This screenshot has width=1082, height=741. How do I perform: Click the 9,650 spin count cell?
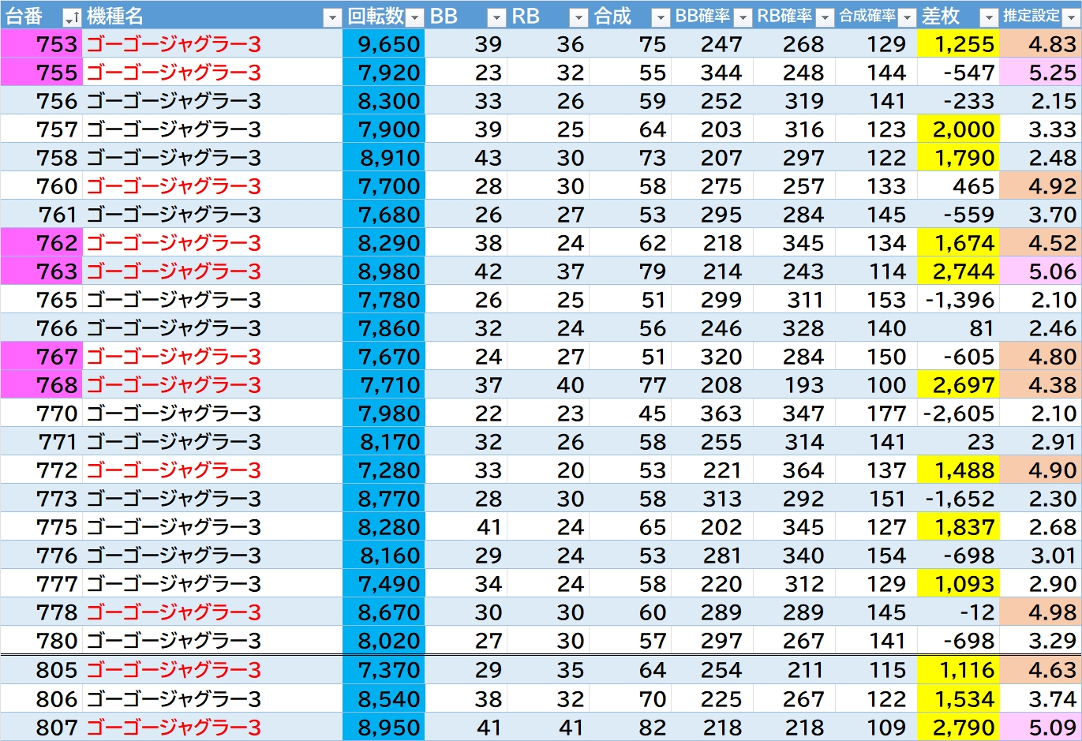[x=384, y=44]
